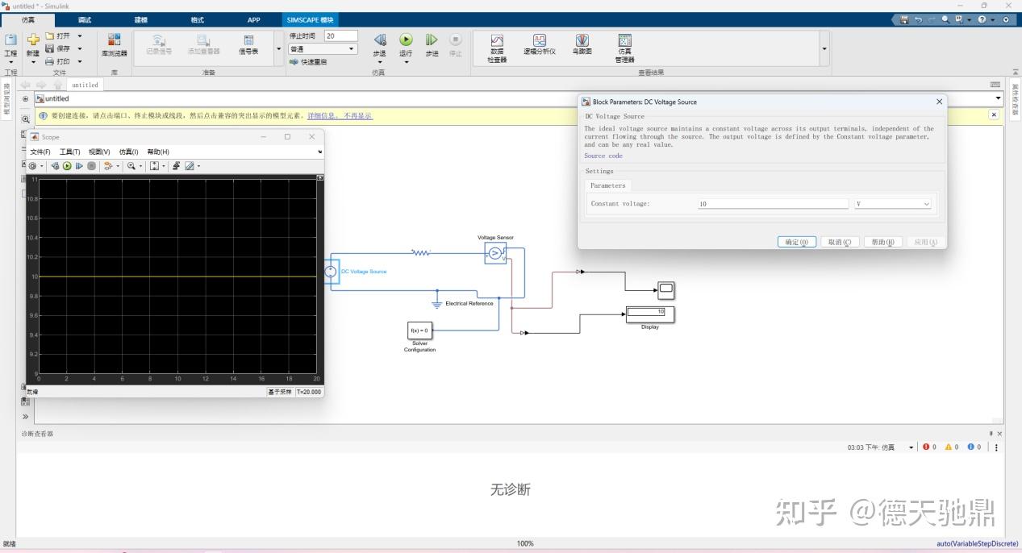
Task: Run the simulation with the green run icon
Action: tap(405, 38)
